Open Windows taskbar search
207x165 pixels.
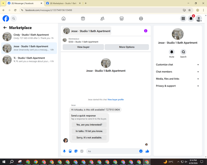(12, 162)
